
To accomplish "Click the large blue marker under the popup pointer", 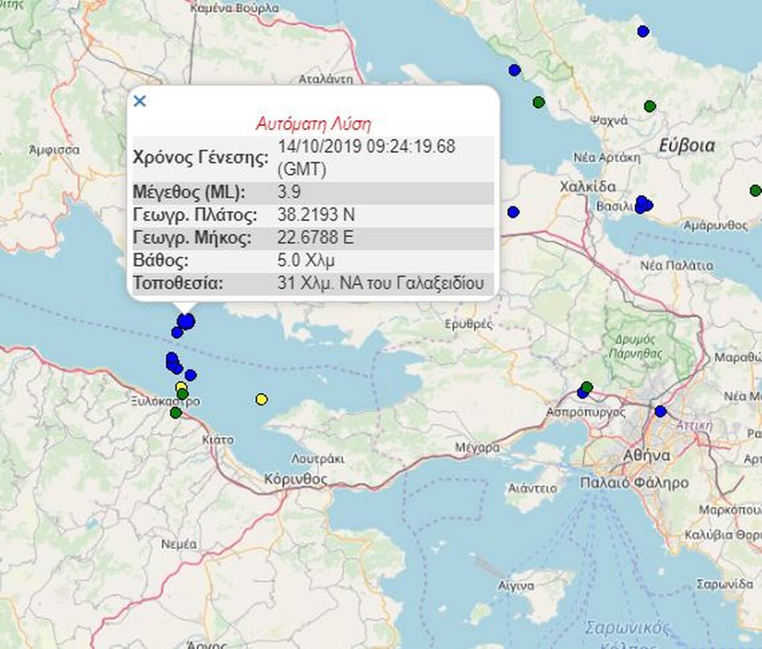I will (x=187, y=321).
